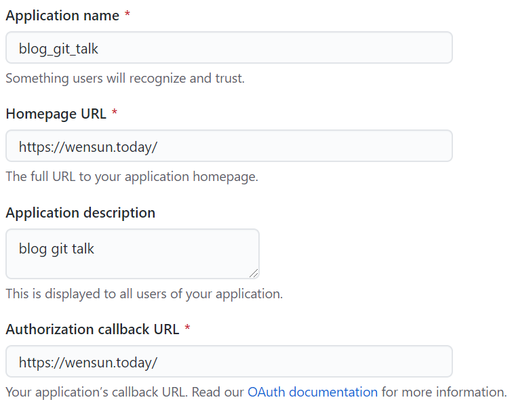Click the description textarea resize handle
Screen dimensions: 514x404
coord(254,273)
